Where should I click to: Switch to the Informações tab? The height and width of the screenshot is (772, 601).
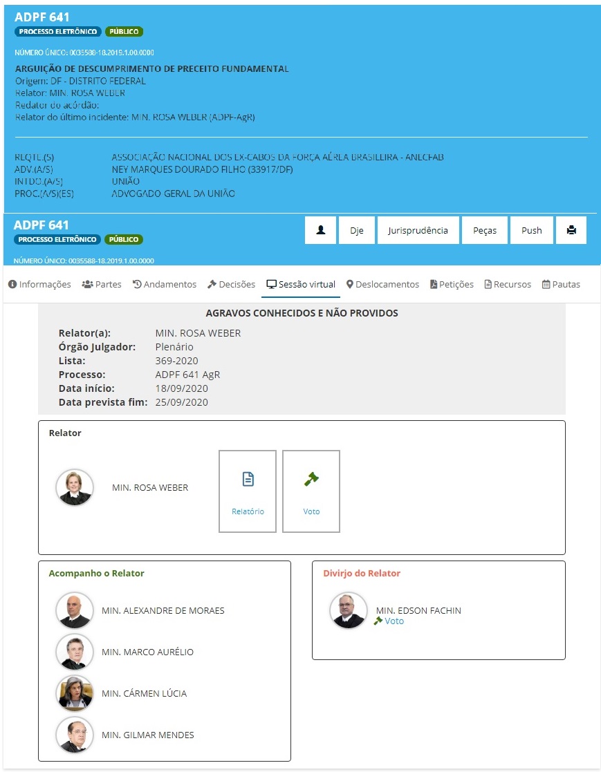click(x=39, y=284)
